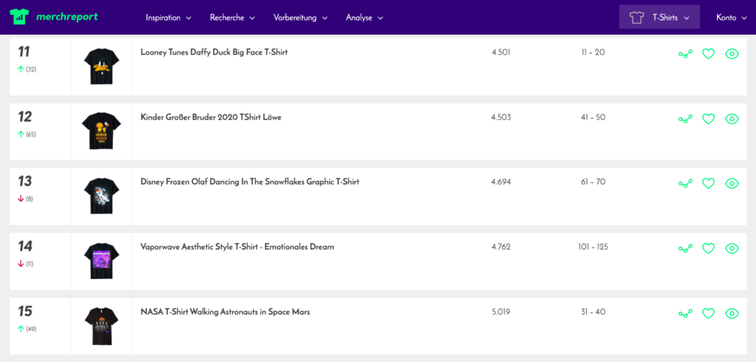The image size is (756, 362).
Task: Open the Recherche menu
Action: pyautogui.click(x=233, y=18)
